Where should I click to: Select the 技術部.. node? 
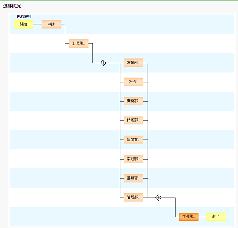133,120
